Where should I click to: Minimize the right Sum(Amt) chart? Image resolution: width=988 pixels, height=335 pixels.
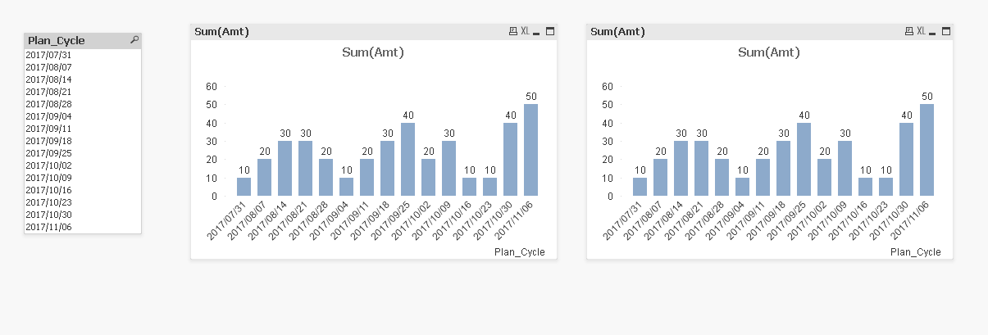[x=932, y=32]
